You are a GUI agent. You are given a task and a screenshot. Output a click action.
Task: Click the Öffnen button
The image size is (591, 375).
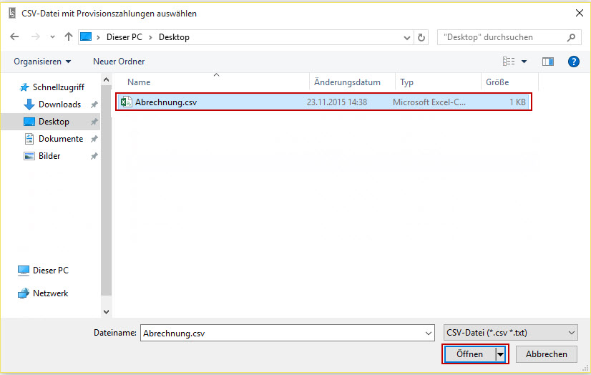(469, 354)
